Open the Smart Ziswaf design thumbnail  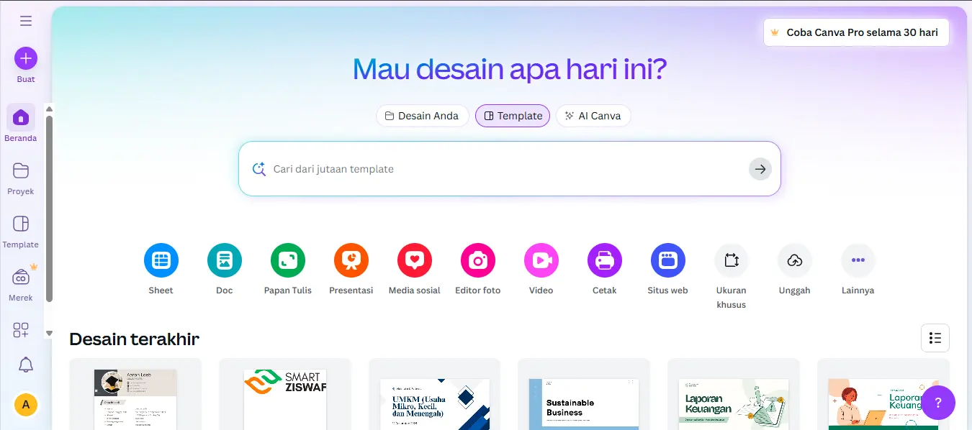(x=285, y=394)
